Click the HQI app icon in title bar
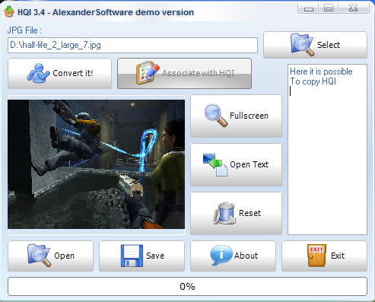The image size is (375, 302). tap(9, 11)
